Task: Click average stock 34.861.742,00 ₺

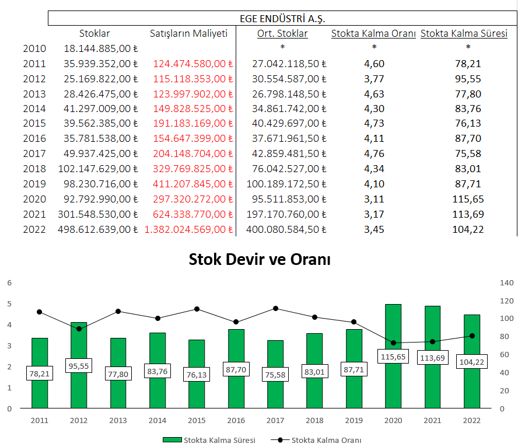Action: [x=289, y=109]
